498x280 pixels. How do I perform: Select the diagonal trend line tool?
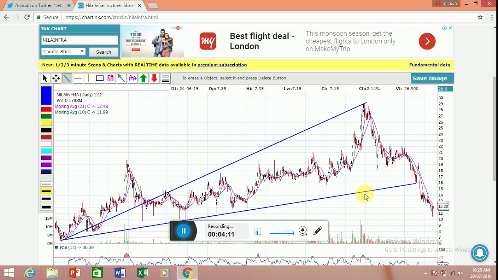[67, 79]
